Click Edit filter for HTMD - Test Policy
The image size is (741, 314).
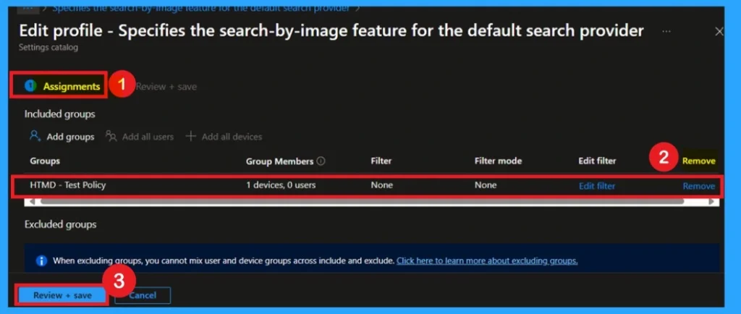[x=597, y=186]
